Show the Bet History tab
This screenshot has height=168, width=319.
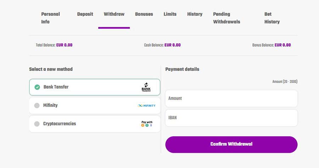coord(272,18)
